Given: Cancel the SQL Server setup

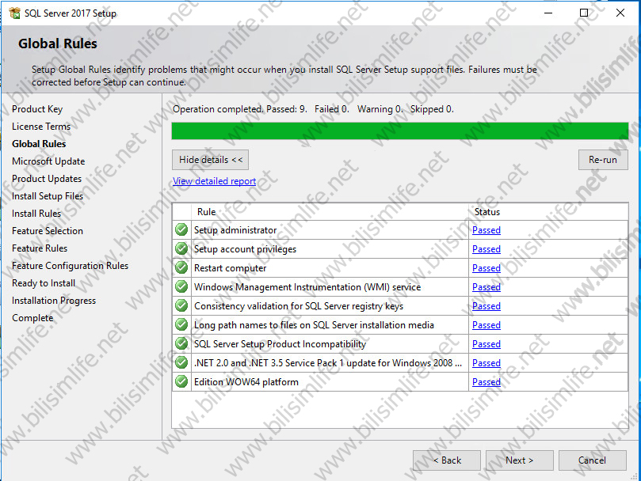Looking at the screenshot, I should [593, 460].
